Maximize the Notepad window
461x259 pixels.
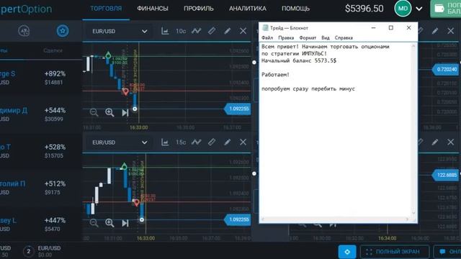[x=390, y=28]
